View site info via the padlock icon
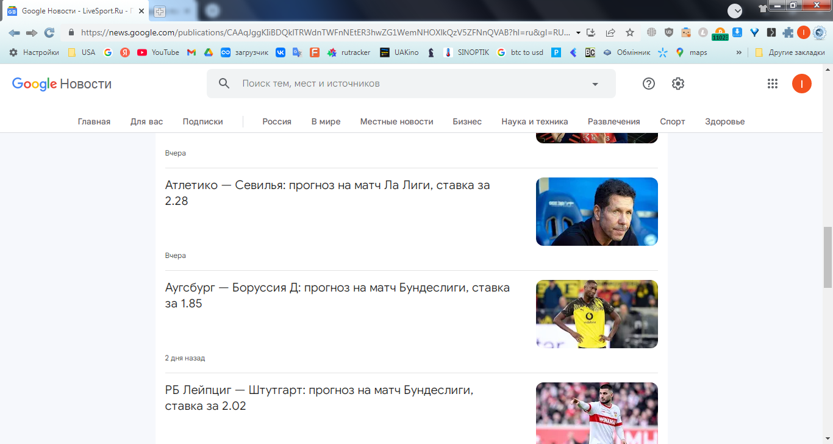 coord(71,33)
